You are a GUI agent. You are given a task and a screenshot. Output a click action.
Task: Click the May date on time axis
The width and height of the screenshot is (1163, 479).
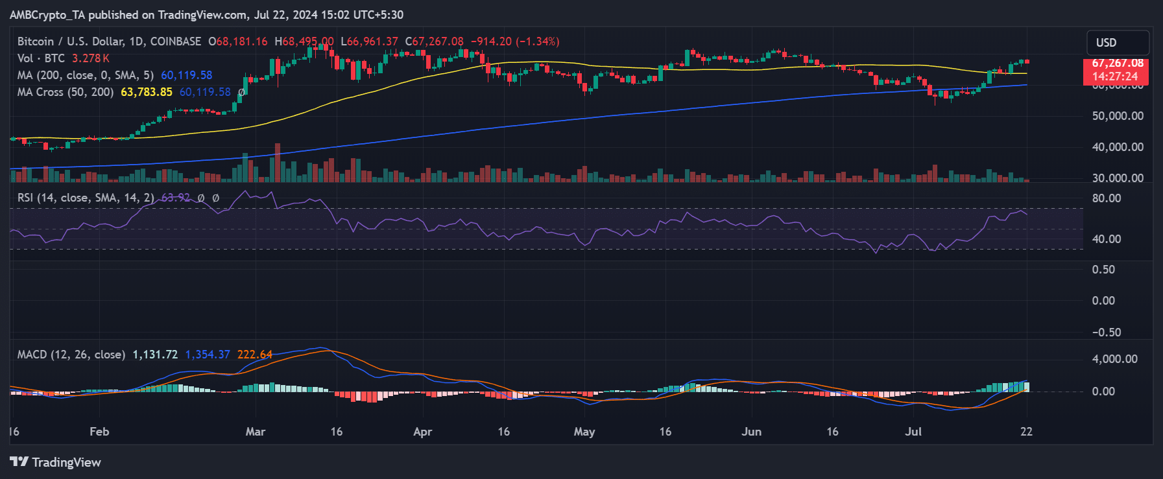tap(584, 432)
